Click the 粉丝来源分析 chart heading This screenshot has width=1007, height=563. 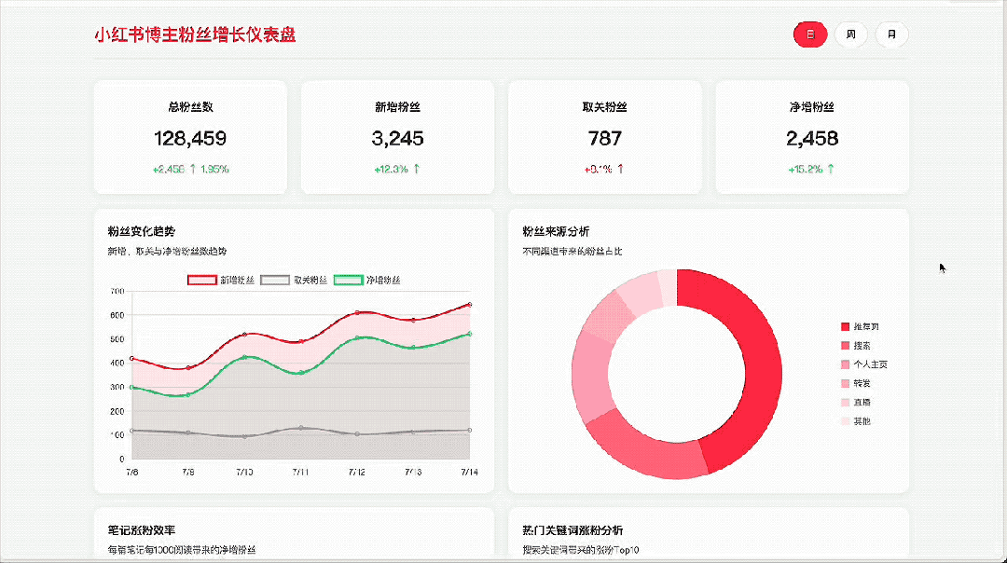tap(556, 231)
